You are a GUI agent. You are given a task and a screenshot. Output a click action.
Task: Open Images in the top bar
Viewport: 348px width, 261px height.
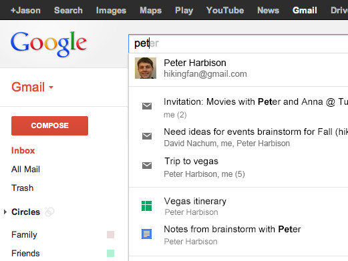pos(111,11)
